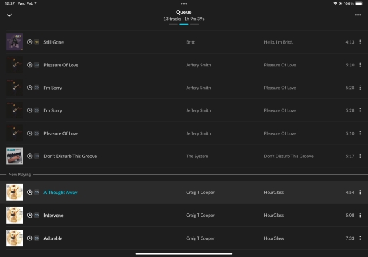Tap the CD badge on Adorable
This screenshot has height=257, width=368.
pos(37,238)
